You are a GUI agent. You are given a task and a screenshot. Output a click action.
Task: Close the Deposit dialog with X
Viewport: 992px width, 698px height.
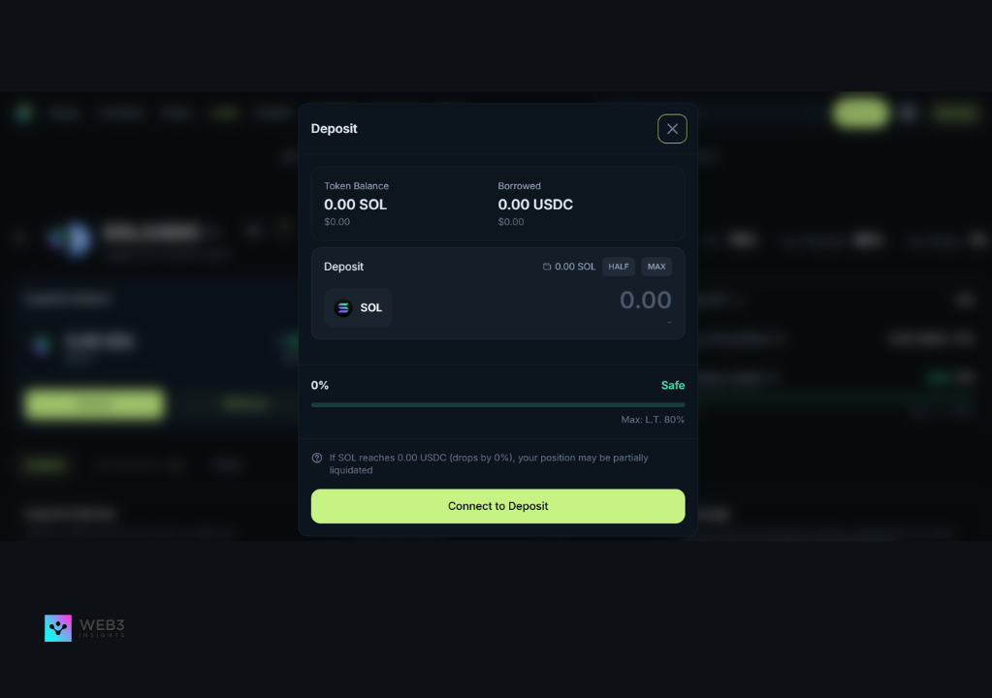pos(672,129)
